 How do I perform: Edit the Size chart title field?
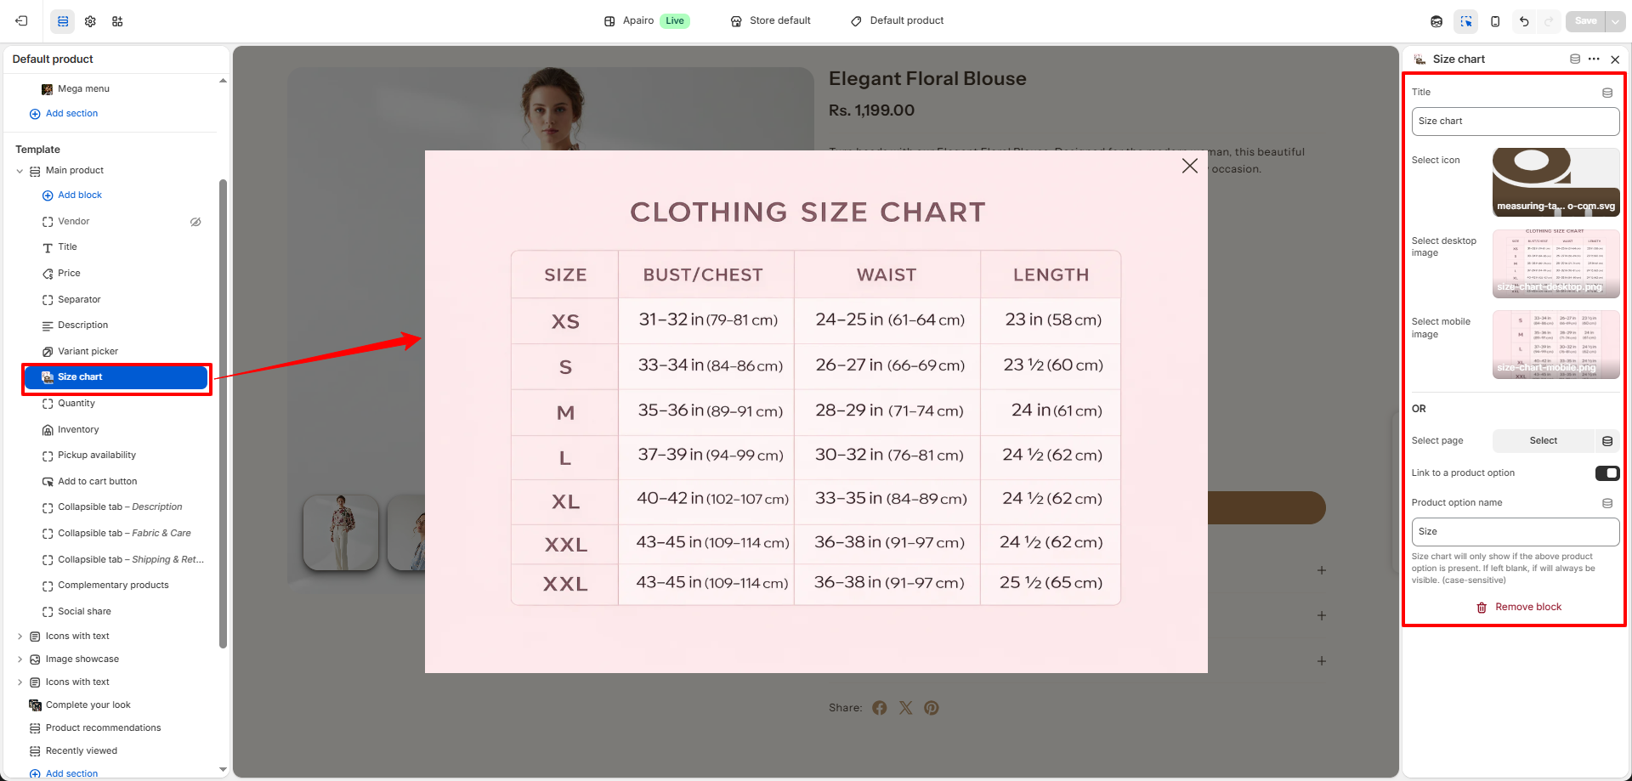pos(1516,122)
